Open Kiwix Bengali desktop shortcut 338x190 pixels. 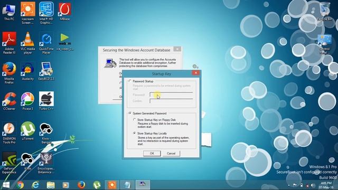46,132
